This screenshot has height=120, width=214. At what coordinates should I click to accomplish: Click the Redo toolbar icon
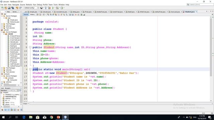(x=20, y=8)
